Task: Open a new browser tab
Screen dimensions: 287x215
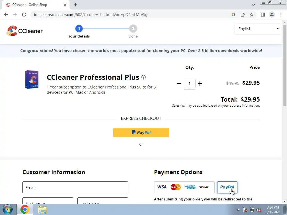Action: pyautogui.click(x=76, y=5)
